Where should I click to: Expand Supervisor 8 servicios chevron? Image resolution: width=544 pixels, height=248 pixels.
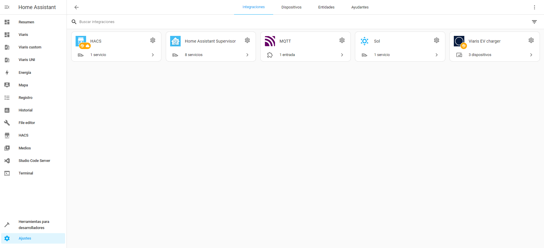247,55
